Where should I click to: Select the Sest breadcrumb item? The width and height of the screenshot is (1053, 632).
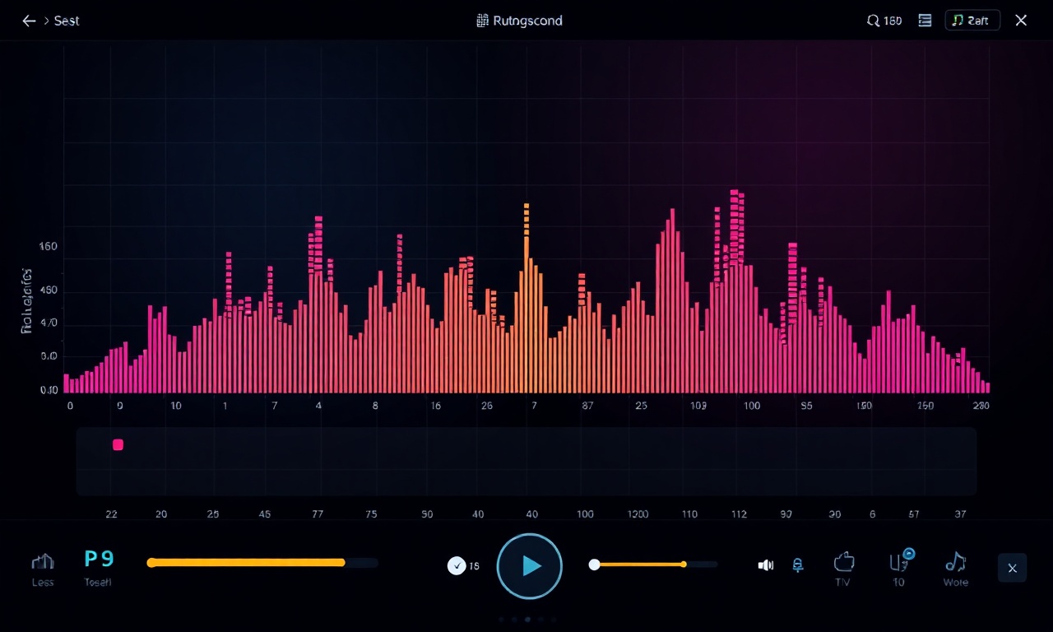[67, 21]
